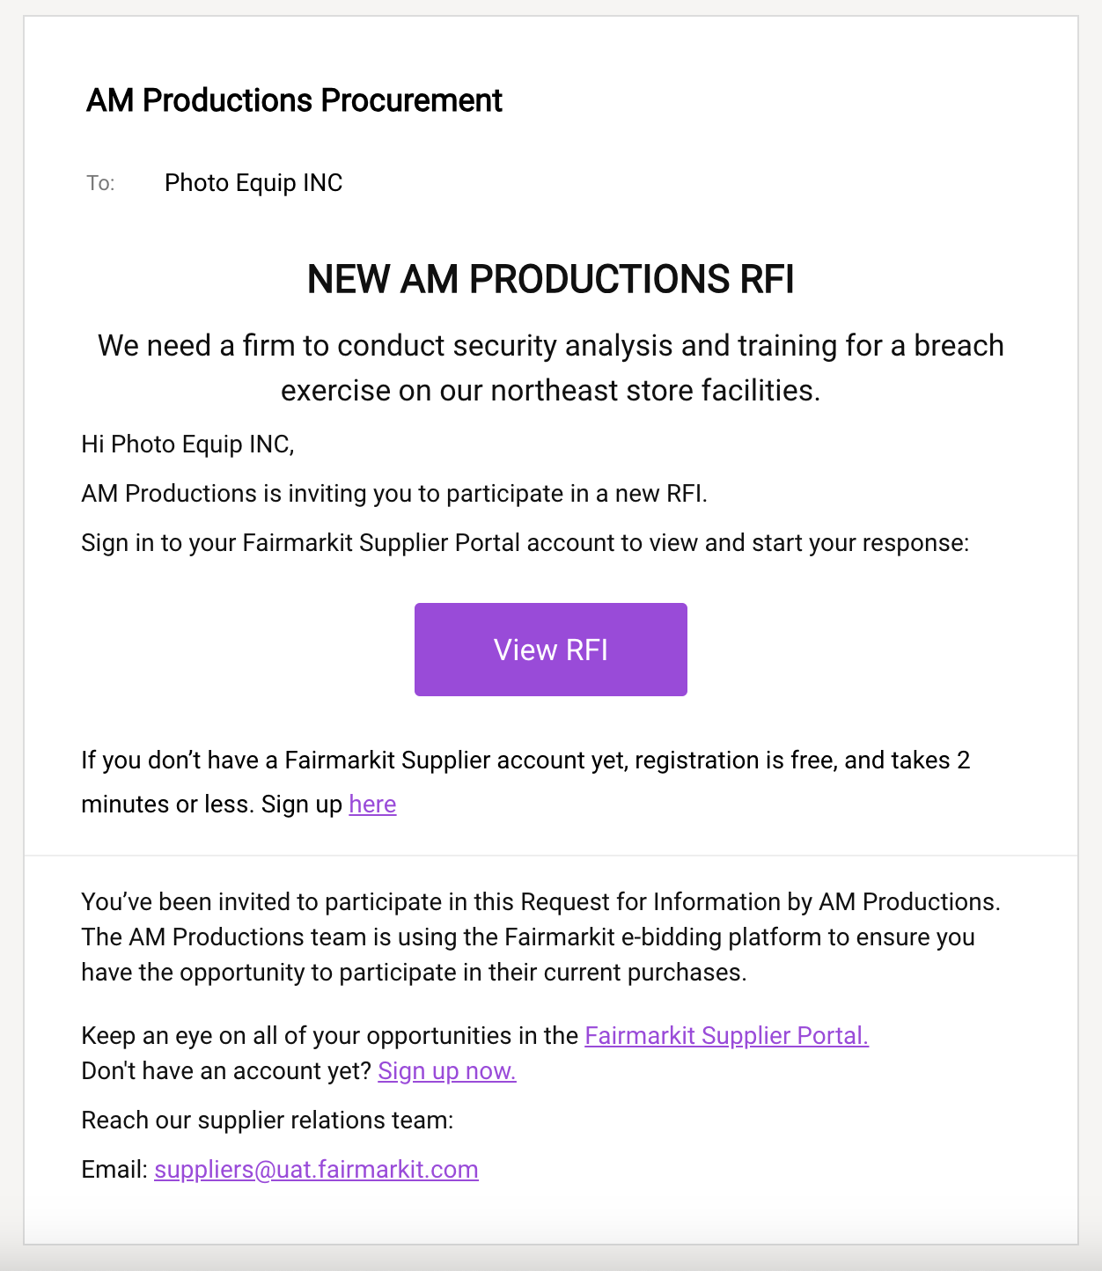Open the 'here' sign up link

pos(372,804)
